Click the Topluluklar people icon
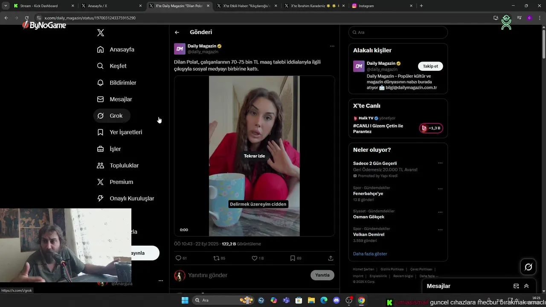The width and height of the screenshot is (546, 307). (x=100, y=165)
